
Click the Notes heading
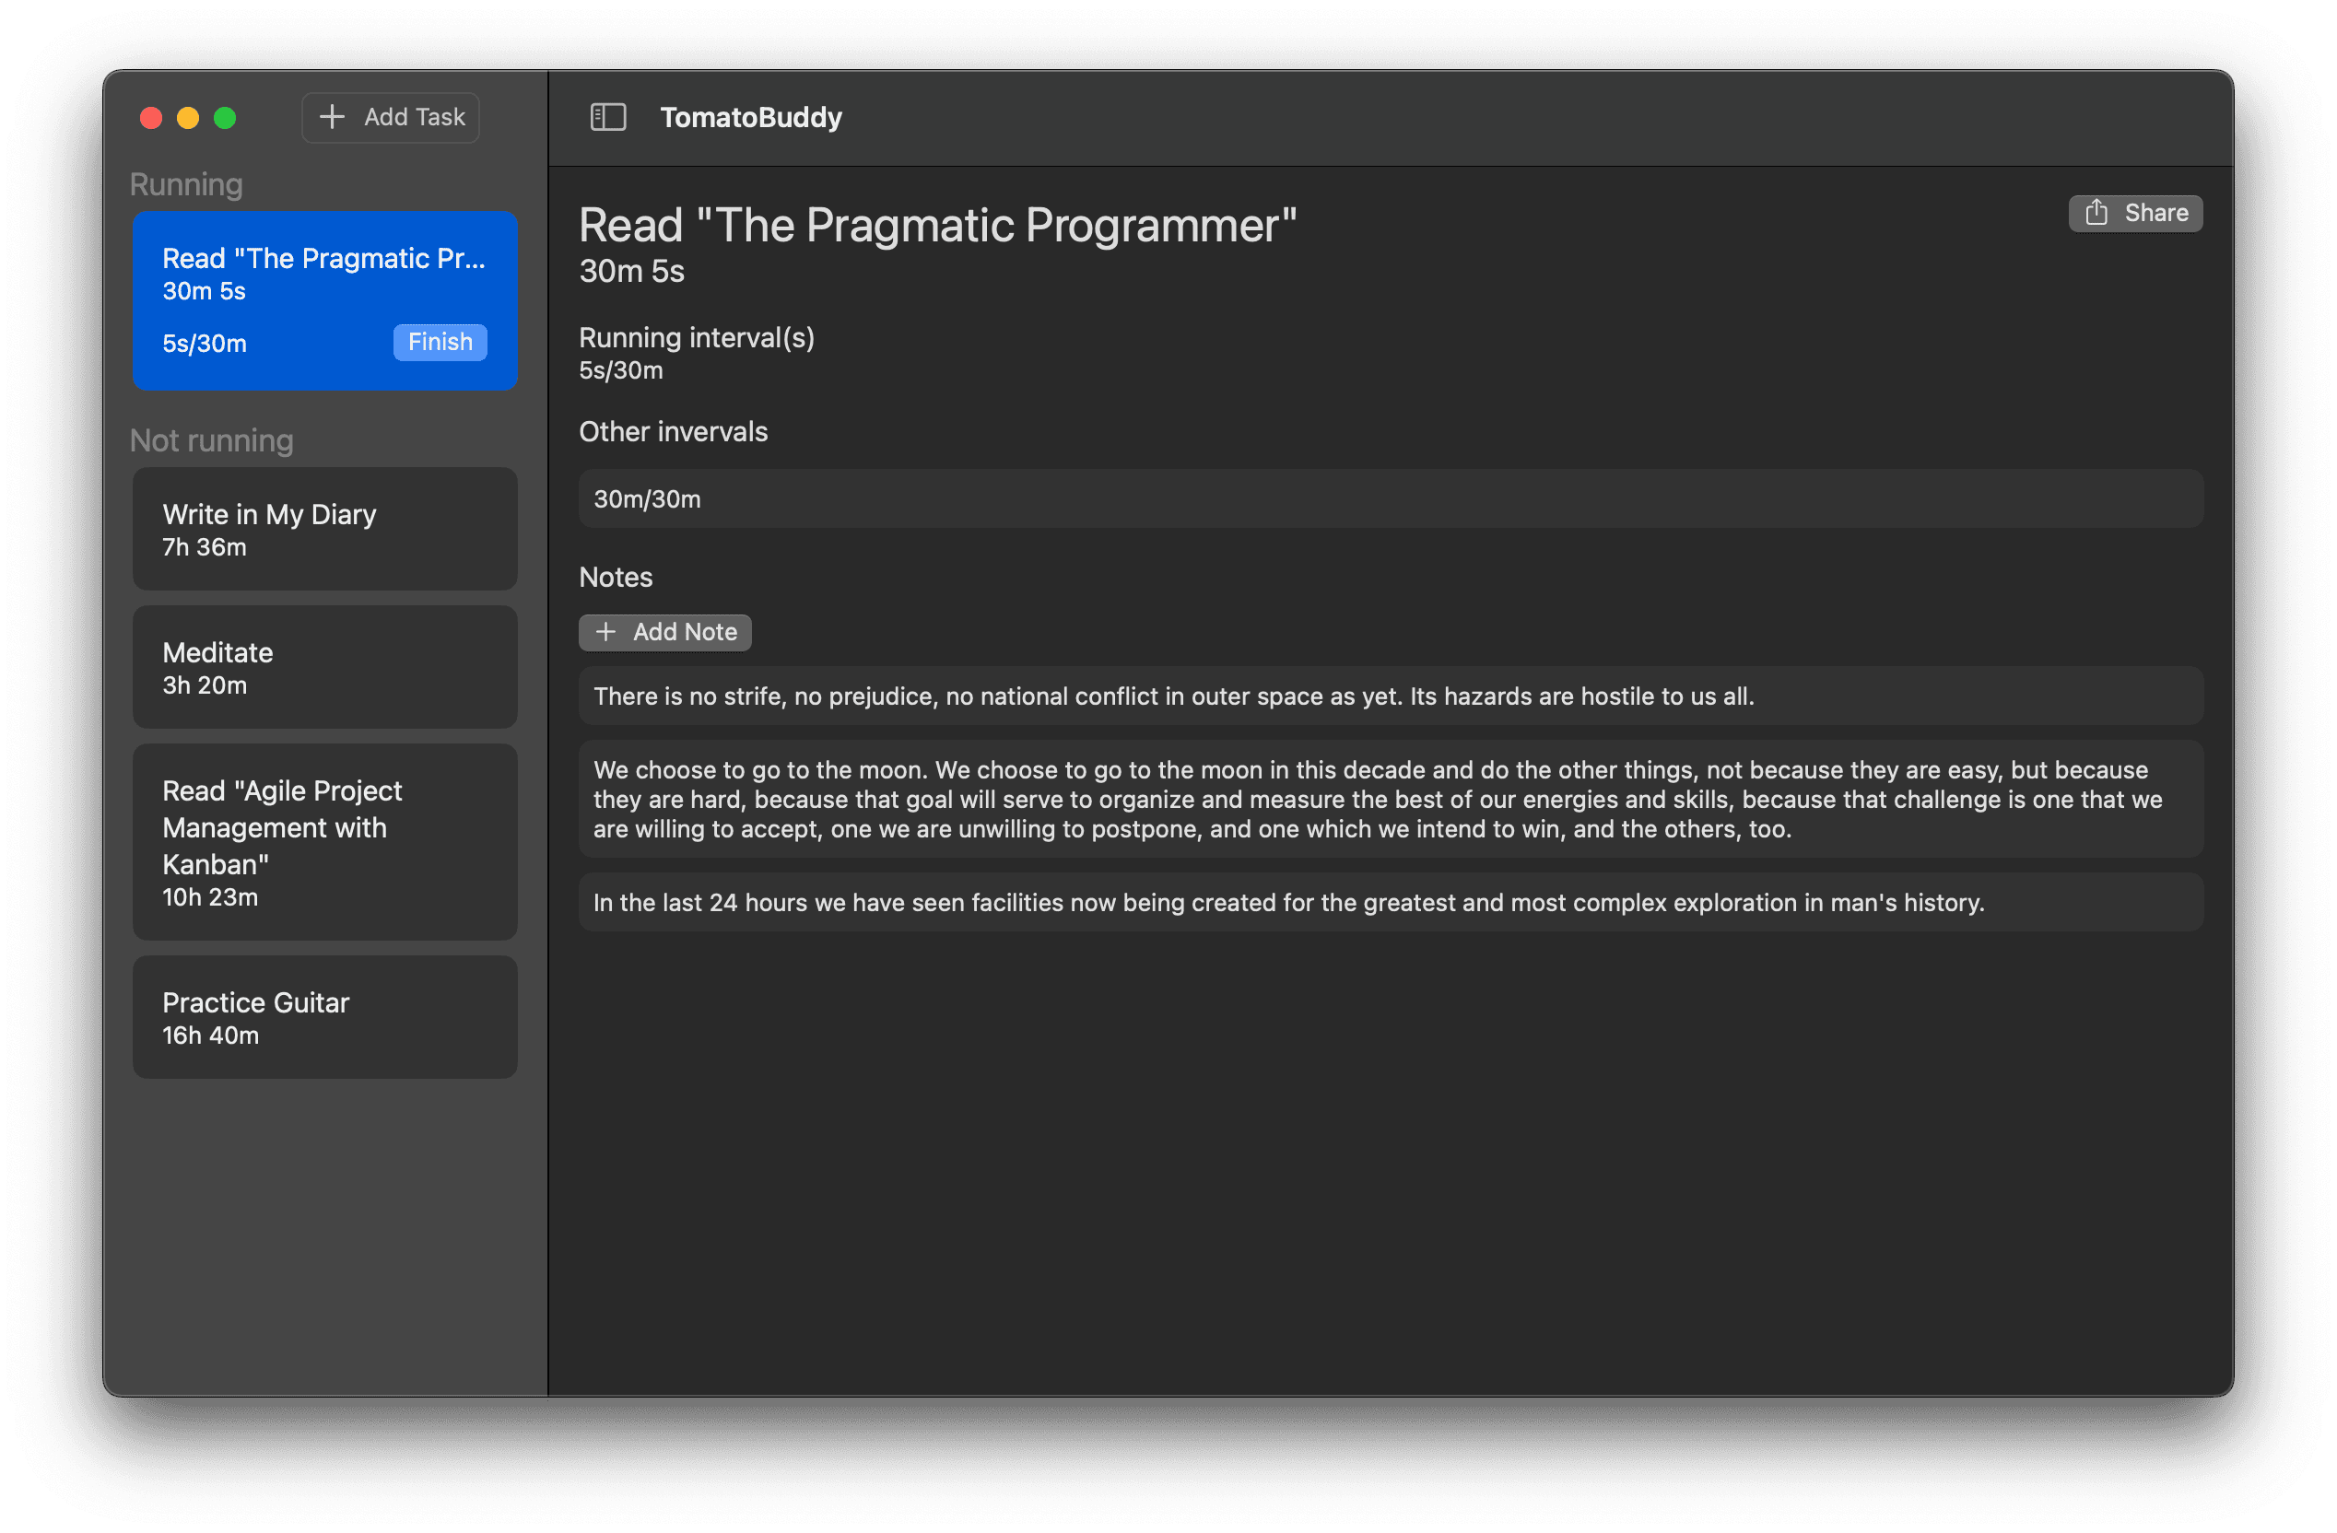pos(616,577)
